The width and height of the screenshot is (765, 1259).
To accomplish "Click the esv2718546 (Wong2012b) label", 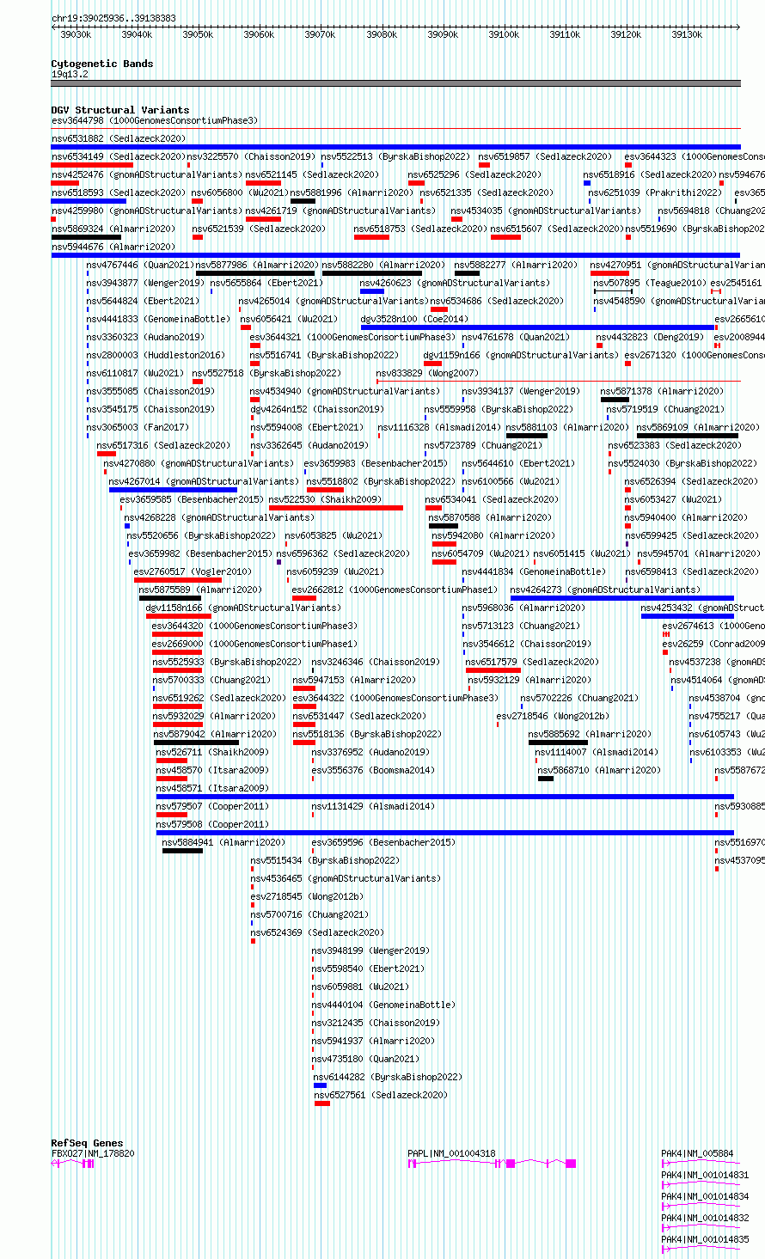I will [553, 716].
